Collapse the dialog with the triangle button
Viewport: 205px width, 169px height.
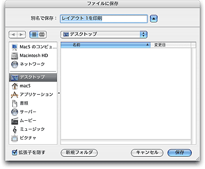(154, 19)
